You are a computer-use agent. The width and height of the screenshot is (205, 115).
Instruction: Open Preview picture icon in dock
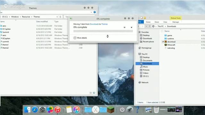coord(149,110)
